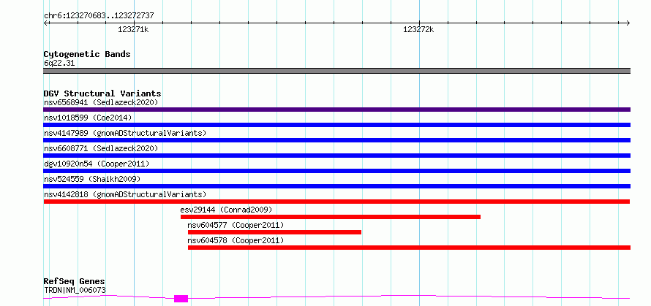Select the blue dgv10920n54 variant bar

point(336,171)
